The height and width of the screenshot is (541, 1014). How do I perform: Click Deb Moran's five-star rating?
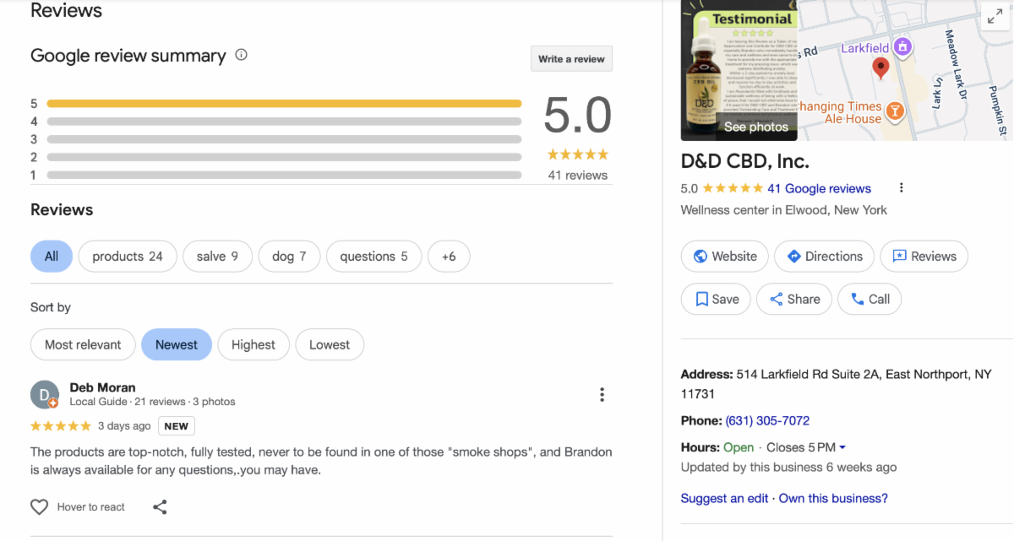(61, 425)
